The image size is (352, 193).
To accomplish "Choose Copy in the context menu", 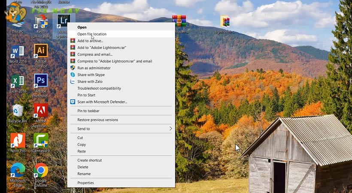I will (x=121, y=145).
